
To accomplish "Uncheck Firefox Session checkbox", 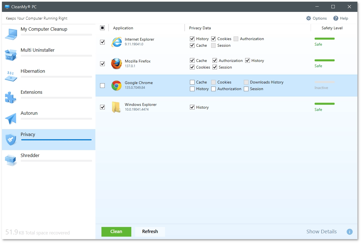I will (x=215, y=67).
